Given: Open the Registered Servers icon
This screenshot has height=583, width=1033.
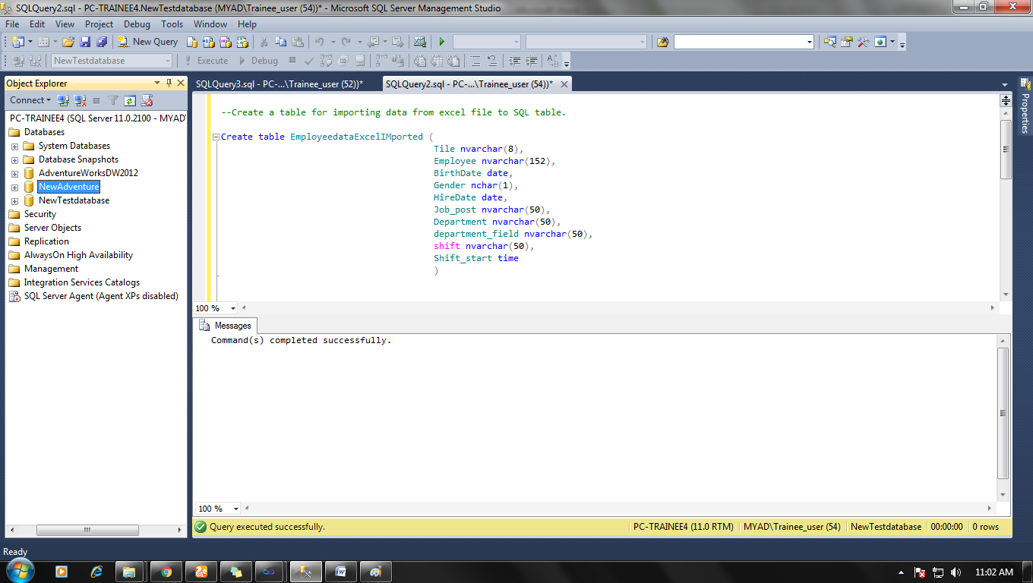Looking at the screenshot, I should coord(830,42).
